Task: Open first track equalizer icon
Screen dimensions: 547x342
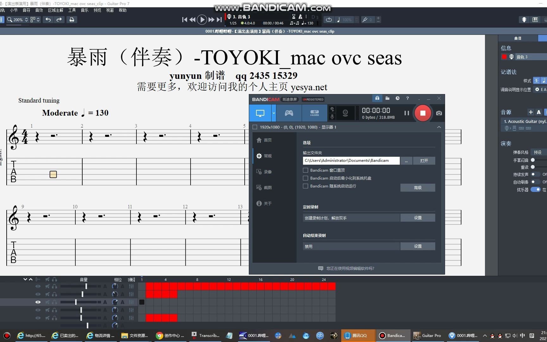Action: point(131,286)
